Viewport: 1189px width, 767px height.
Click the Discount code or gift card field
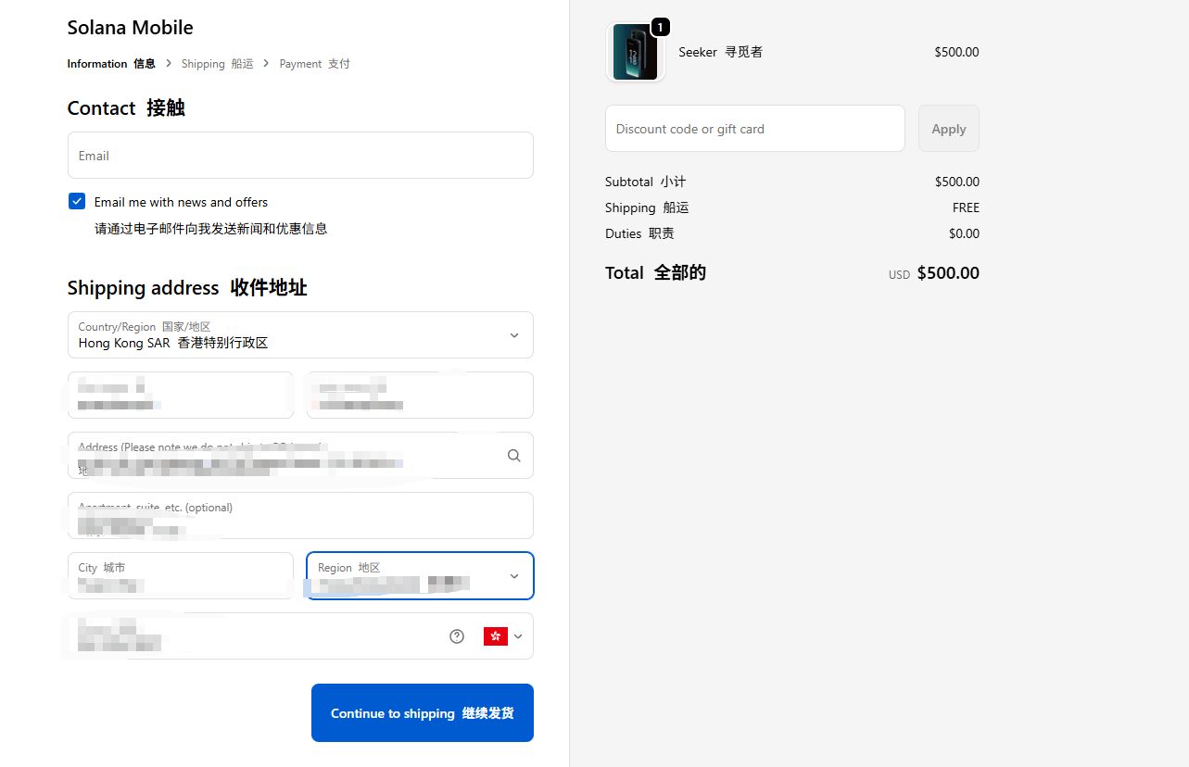coord(754,129)
